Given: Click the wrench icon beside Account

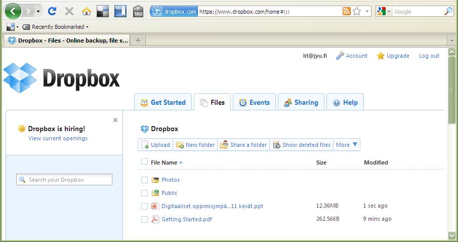Looking at the screenshot, I should point(340,56).
